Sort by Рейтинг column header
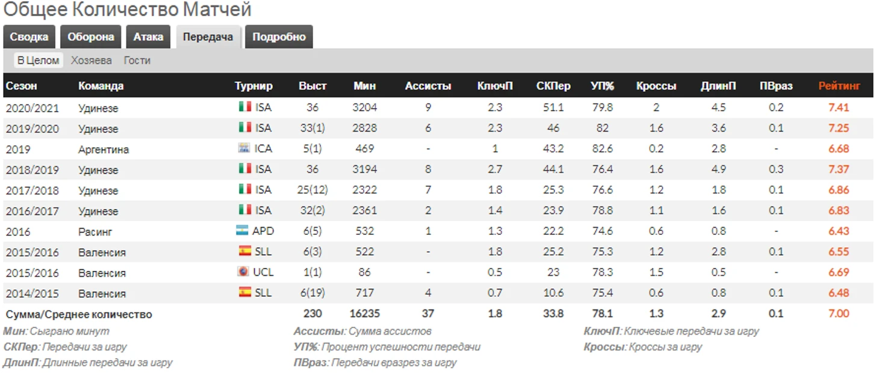 [x=839, y=86]
